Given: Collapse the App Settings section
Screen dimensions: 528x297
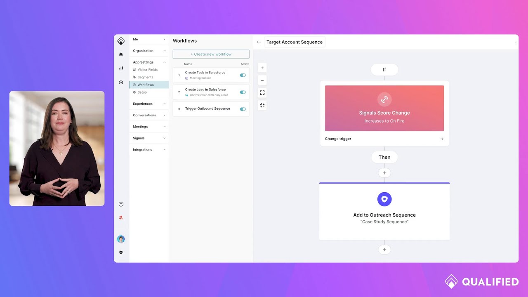Looking at the screenshot, I should 149,62.
